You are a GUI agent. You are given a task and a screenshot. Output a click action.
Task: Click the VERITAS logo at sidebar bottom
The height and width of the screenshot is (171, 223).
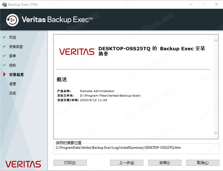tap(23, 164)
